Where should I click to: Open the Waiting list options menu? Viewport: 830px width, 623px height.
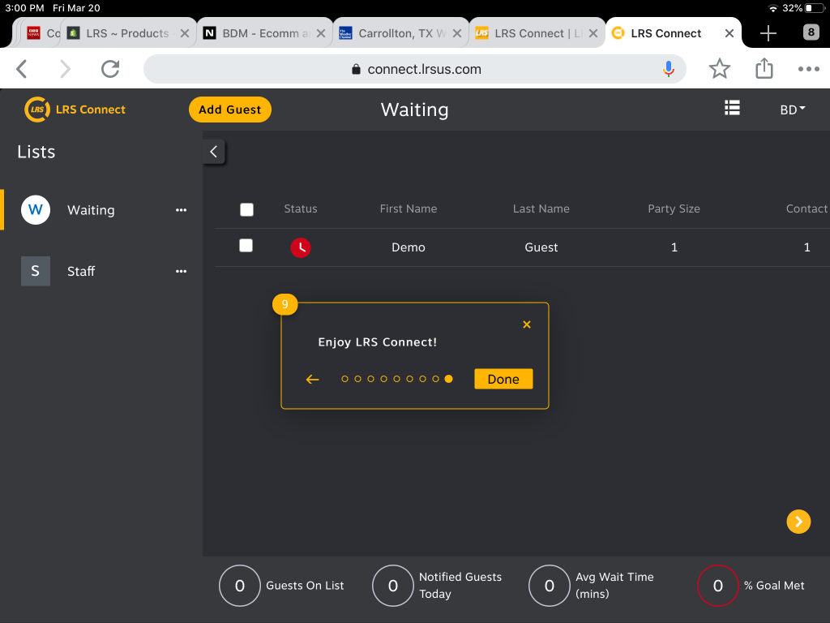(x=180, y=209)
